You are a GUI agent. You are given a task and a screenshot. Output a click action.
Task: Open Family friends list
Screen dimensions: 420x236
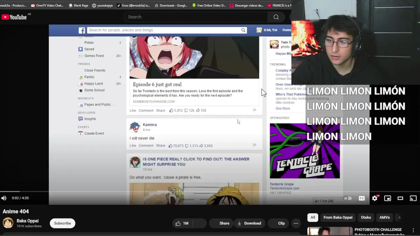tap(89, 77)
